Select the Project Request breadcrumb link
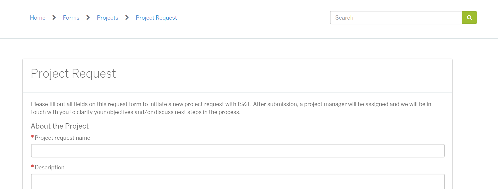This screenshot has height=189, width=498. [156, 17]
